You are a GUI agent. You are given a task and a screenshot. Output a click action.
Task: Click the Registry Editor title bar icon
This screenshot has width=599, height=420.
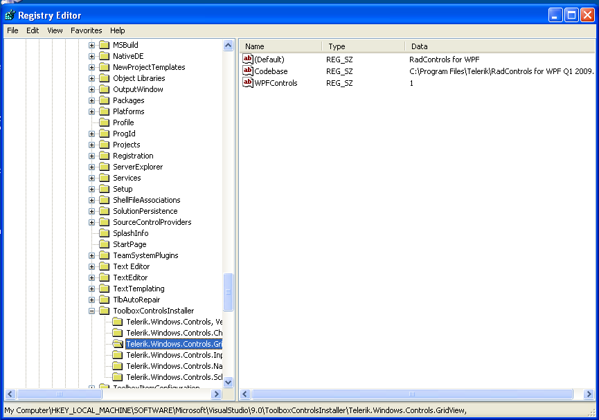[x=10, y=15]
